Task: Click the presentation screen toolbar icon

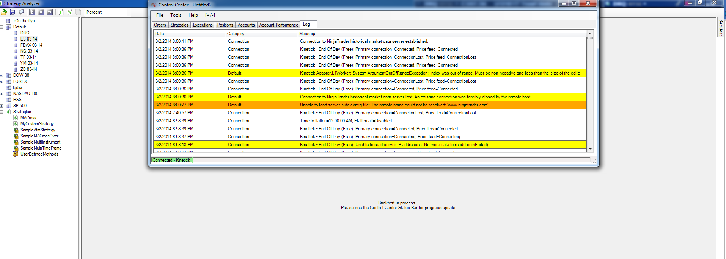Action: click(21, 12)
